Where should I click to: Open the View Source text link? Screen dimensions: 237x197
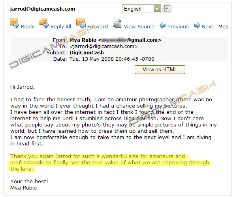click(139, 27)
